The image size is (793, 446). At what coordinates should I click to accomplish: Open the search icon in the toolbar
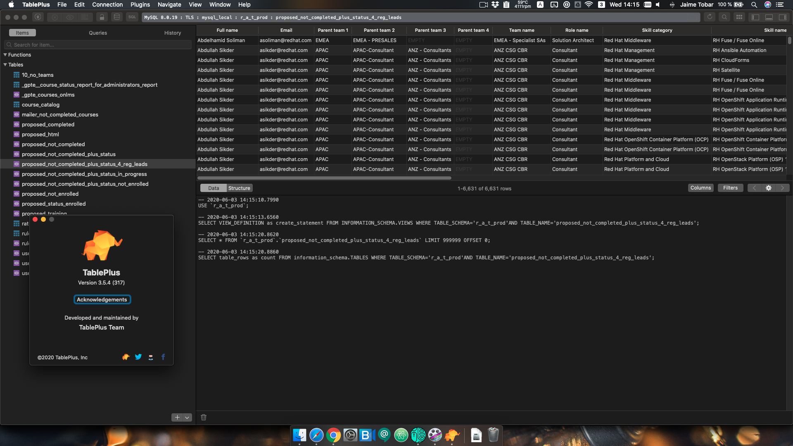pos(725,17)
